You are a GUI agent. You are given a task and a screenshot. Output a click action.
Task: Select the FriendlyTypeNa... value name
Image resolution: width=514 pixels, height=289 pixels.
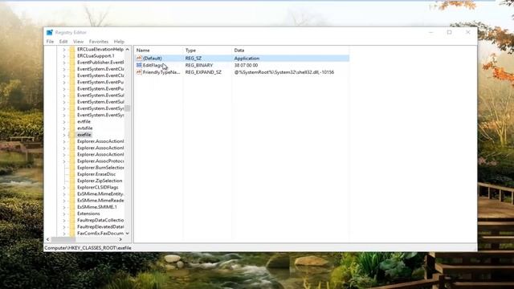tap(161, 72)
